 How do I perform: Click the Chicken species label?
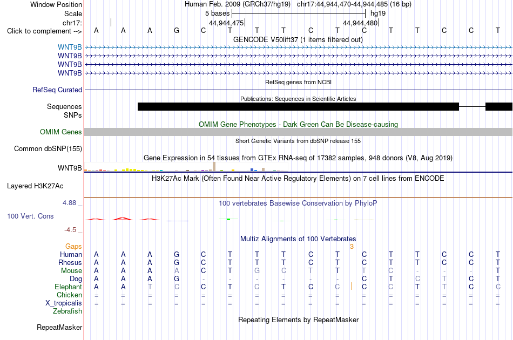(x=69, y=295)
